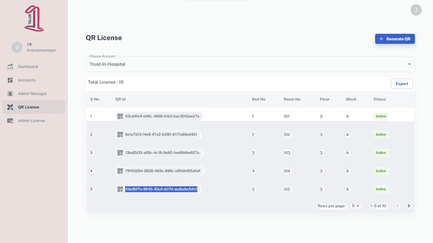The width and height of the screenshot is (433, 243).
Task: Click QR Id starting with 79f93284
Action: click(162, 171)
